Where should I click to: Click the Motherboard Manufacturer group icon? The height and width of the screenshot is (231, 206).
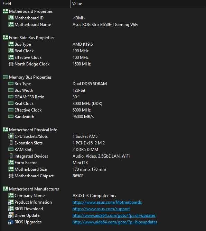click(x=6, y=189)
